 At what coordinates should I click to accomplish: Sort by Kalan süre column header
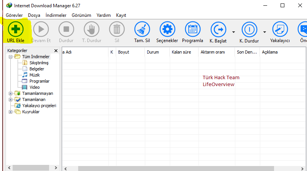click(184, 52)
